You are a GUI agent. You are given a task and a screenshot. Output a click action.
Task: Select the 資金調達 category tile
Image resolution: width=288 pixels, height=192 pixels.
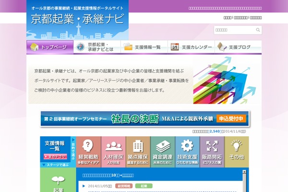(x=163, y=152)
